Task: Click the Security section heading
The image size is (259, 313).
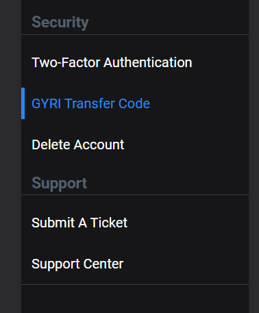Action: (60, 23)
